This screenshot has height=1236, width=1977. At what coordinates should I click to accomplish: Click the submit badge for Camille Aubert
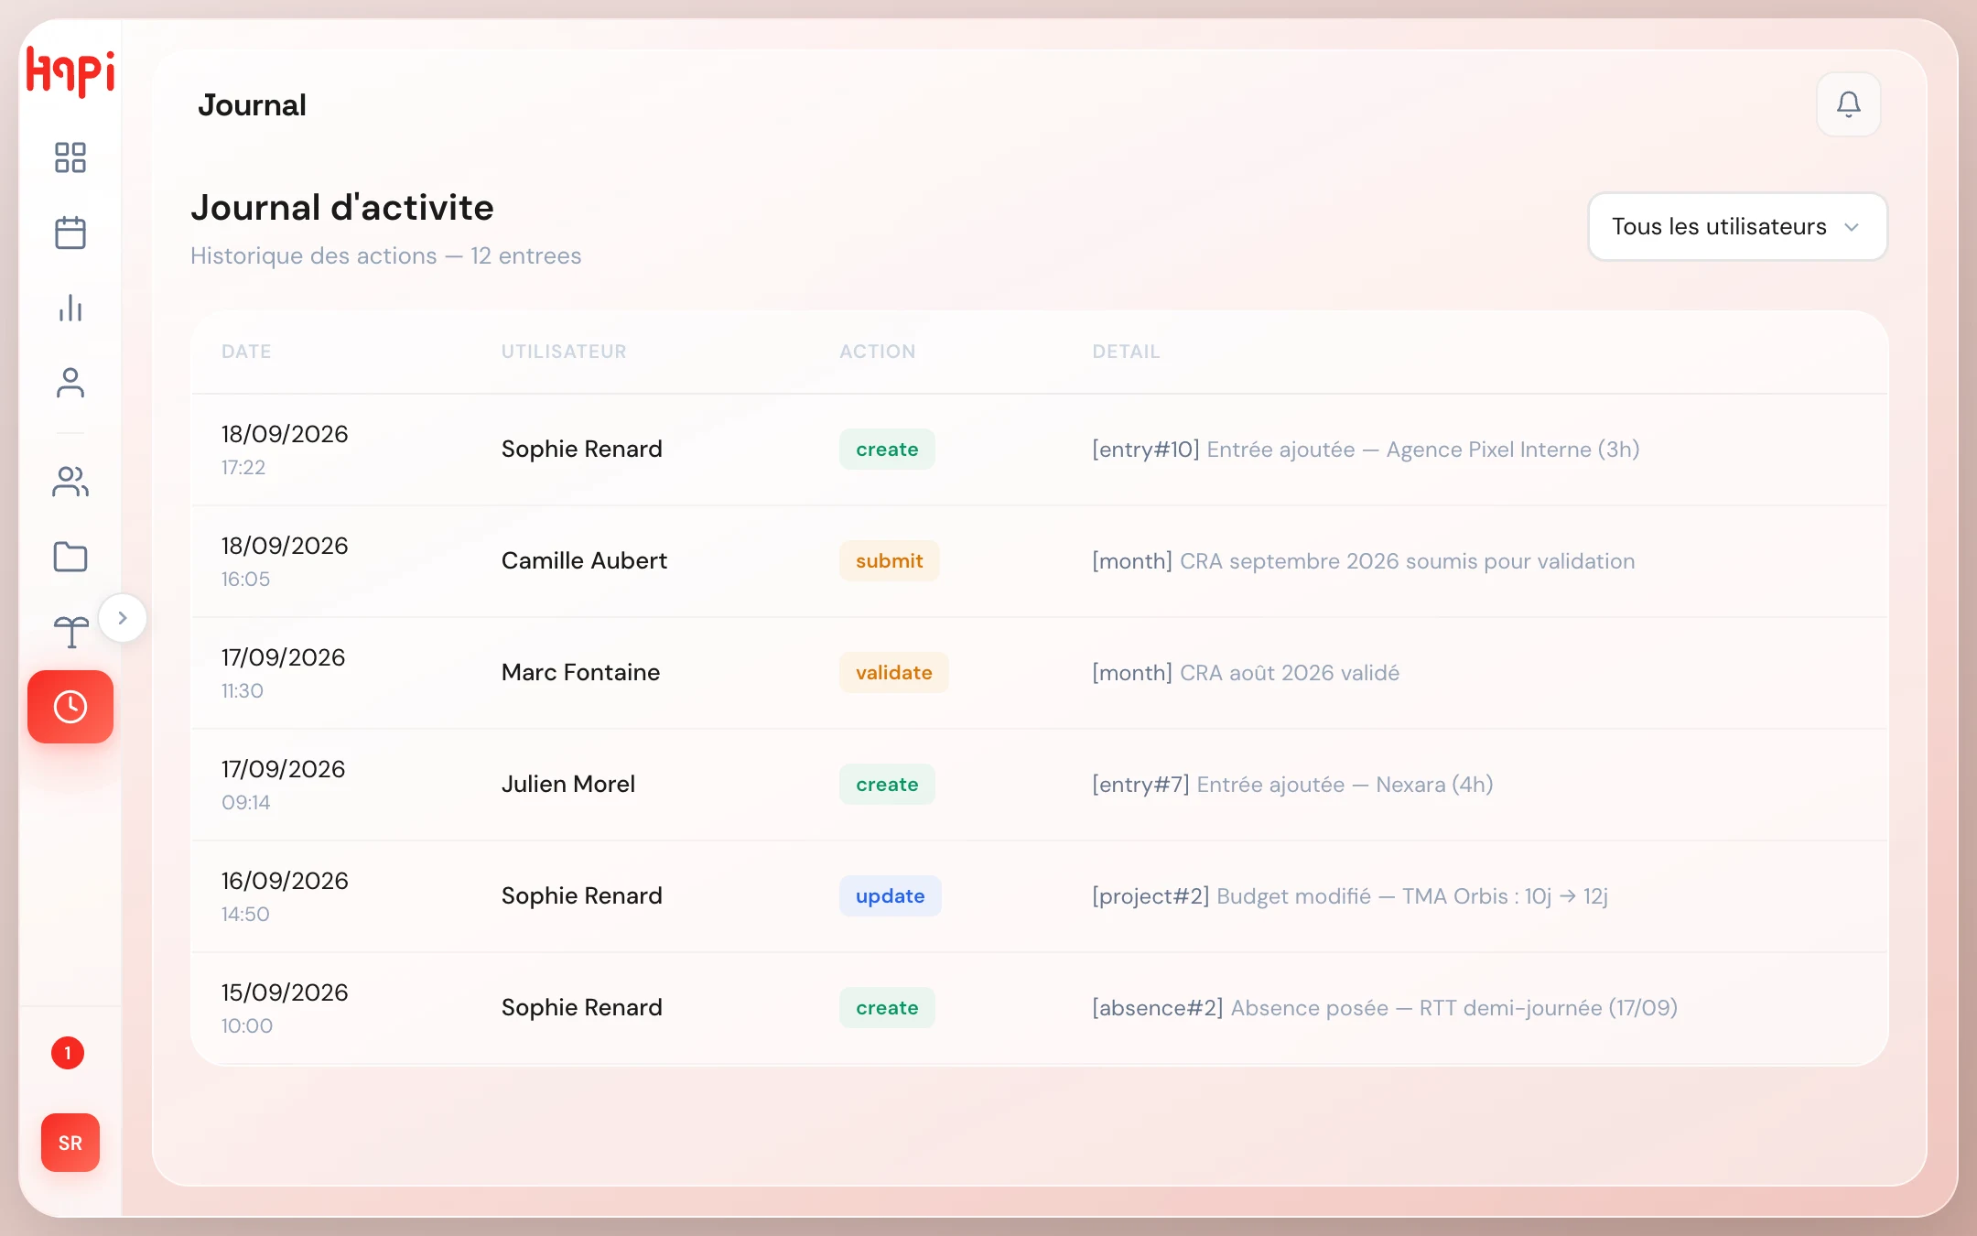(889, 561)
